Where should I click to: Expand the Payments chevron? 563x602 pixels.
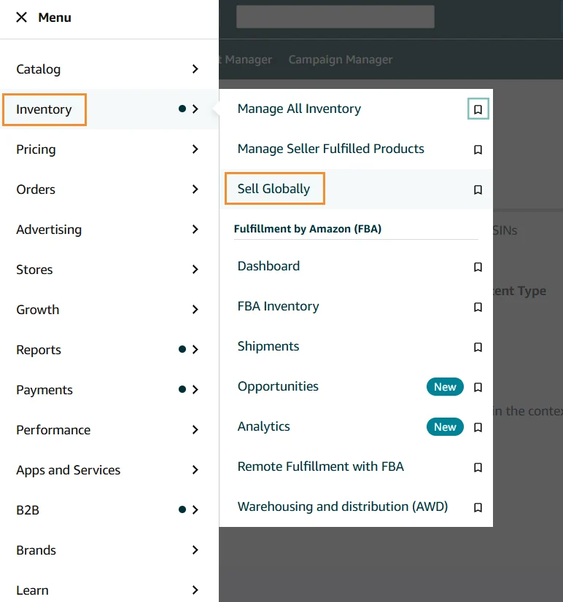(x=195, y=390)
